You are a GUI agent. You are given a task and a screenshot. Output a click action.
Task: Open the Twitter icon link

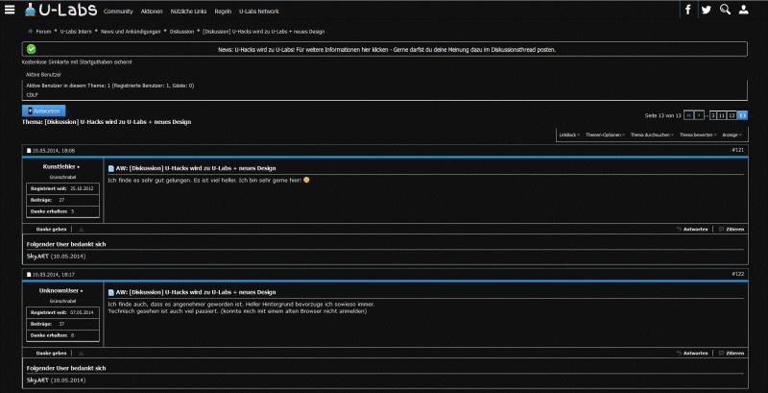(707, 10)
